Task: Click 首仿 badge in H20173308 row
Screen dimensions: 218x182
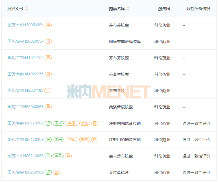Action: (85, 123)
